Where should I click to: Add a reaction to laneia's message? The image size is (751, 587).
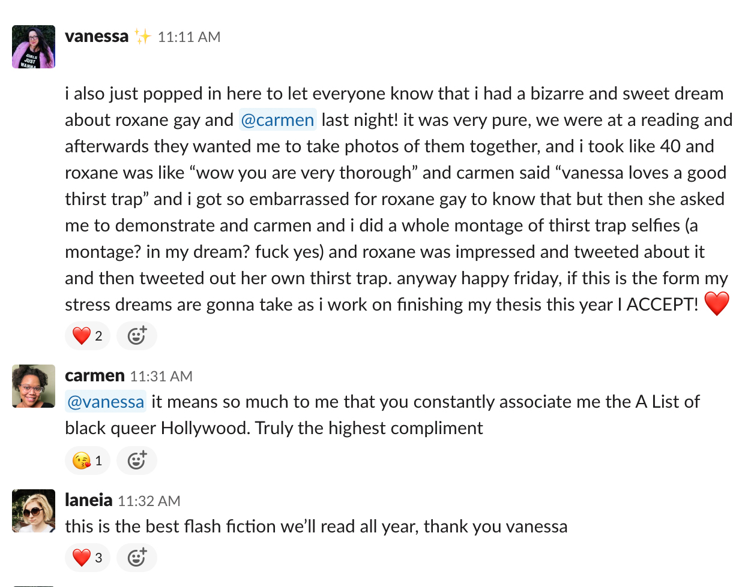pyautogui.click(x=137, y=558)
